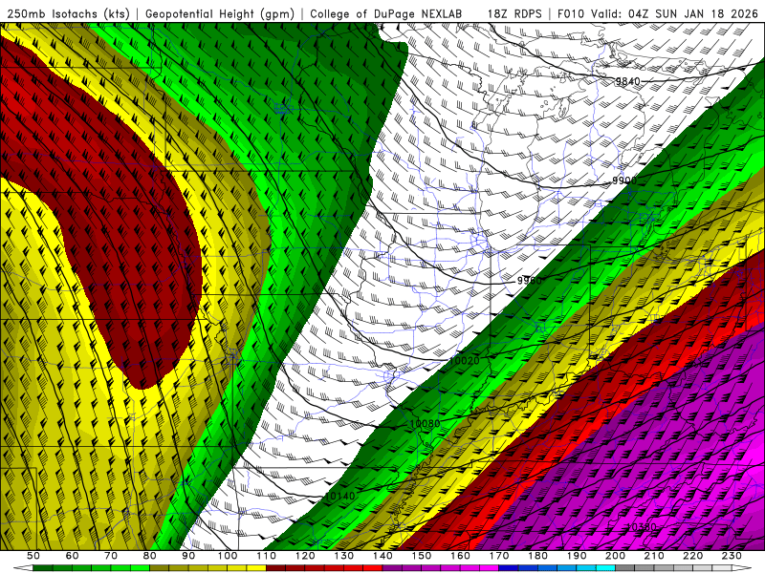Click the 10380 height contour label

[641, 527]
